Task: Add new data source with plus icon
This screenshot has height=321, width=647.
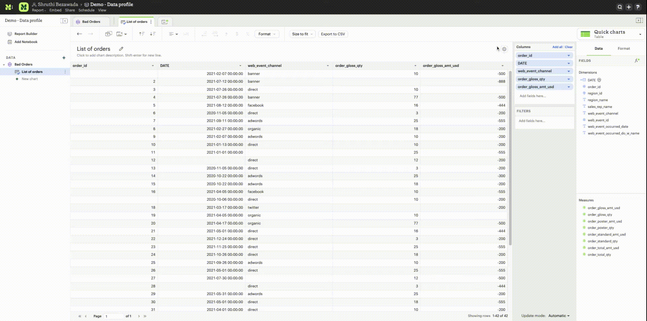Action: click(64, 58)
